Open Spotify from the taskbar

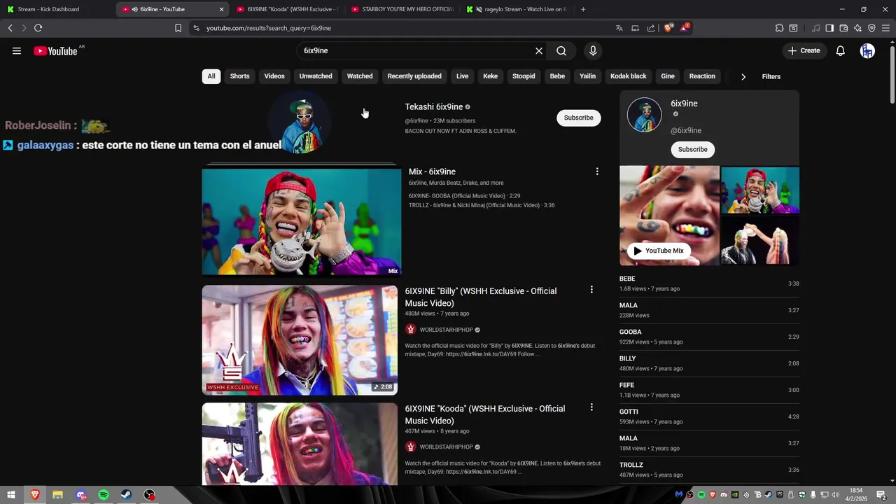104,495
